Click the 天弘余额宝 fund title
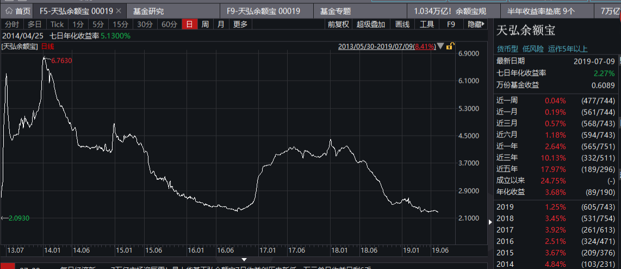This screenshot has width=621, height=269. [x=526, y=30]
